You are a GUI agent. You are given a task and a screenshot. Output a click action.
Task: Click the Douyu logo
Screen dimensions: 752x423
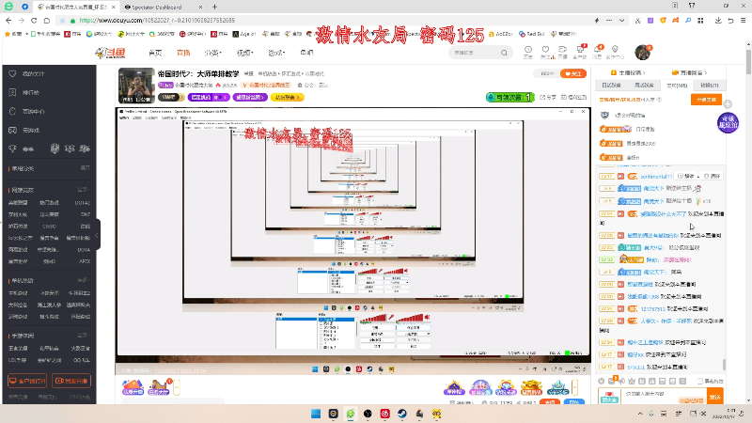110,53
